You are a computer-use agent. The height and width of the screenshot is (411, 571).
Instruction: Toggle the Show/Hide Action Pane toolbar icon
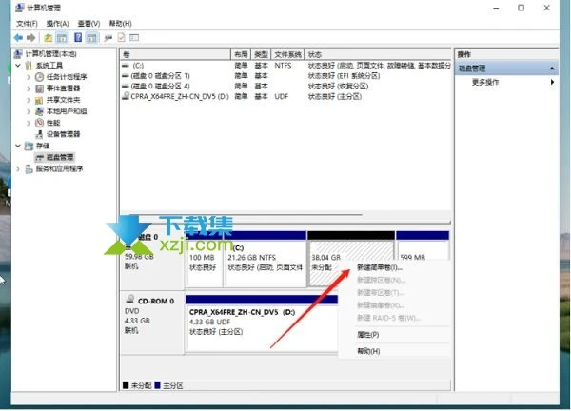click(x=91, y=37)
